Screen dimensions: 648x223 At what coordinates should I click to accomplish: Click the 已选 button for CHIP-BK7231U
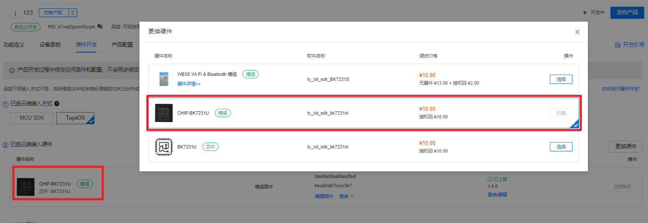pos(561,113)
